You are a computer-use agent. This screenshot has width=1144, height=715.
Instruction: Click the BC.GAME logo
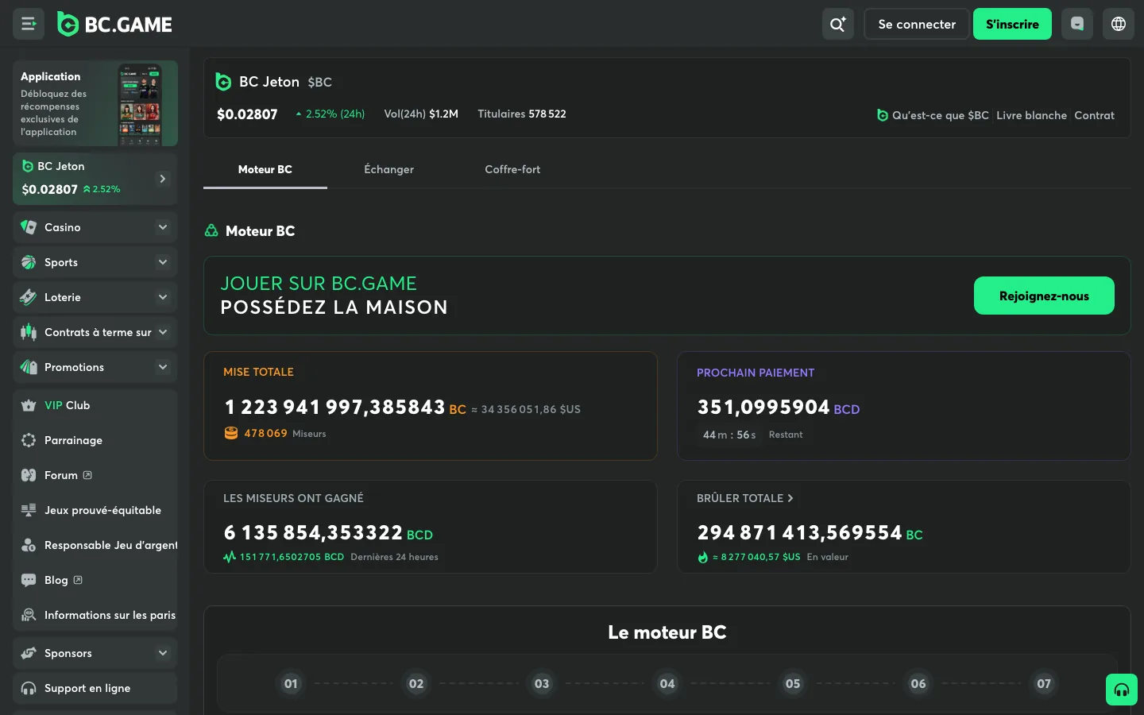click(x=115, y=25)
